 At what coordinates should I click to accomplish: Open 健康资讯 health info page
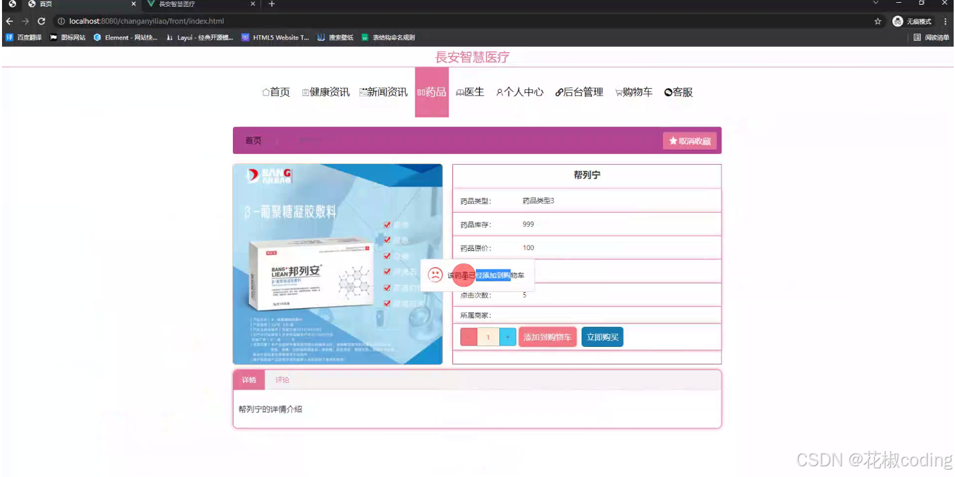326,92
